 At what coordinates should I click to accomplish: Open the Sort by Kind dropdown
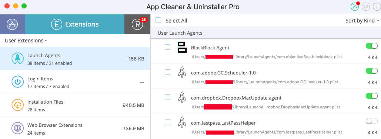362,21
